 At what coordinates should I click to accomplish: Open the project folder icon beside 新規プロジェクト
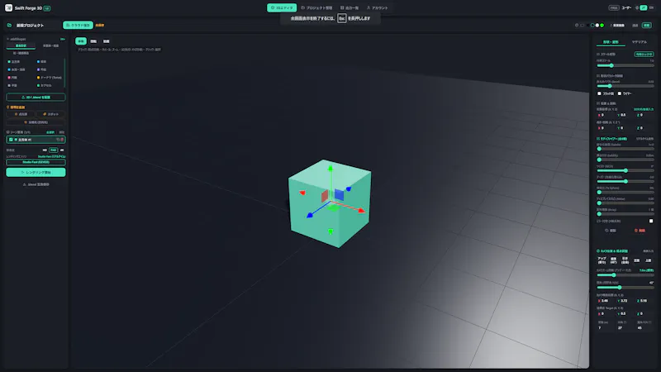(x=9, y=26)
